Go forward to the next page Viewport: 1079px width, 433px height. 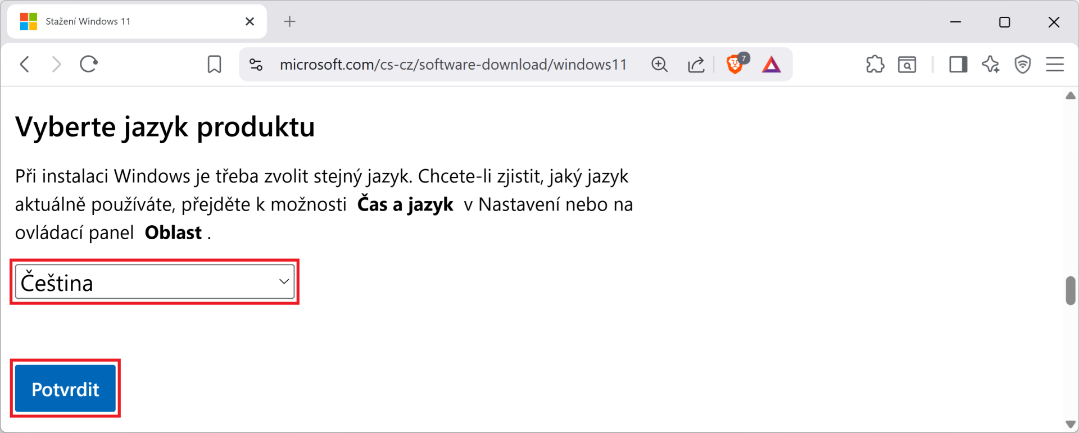[56, 64]
